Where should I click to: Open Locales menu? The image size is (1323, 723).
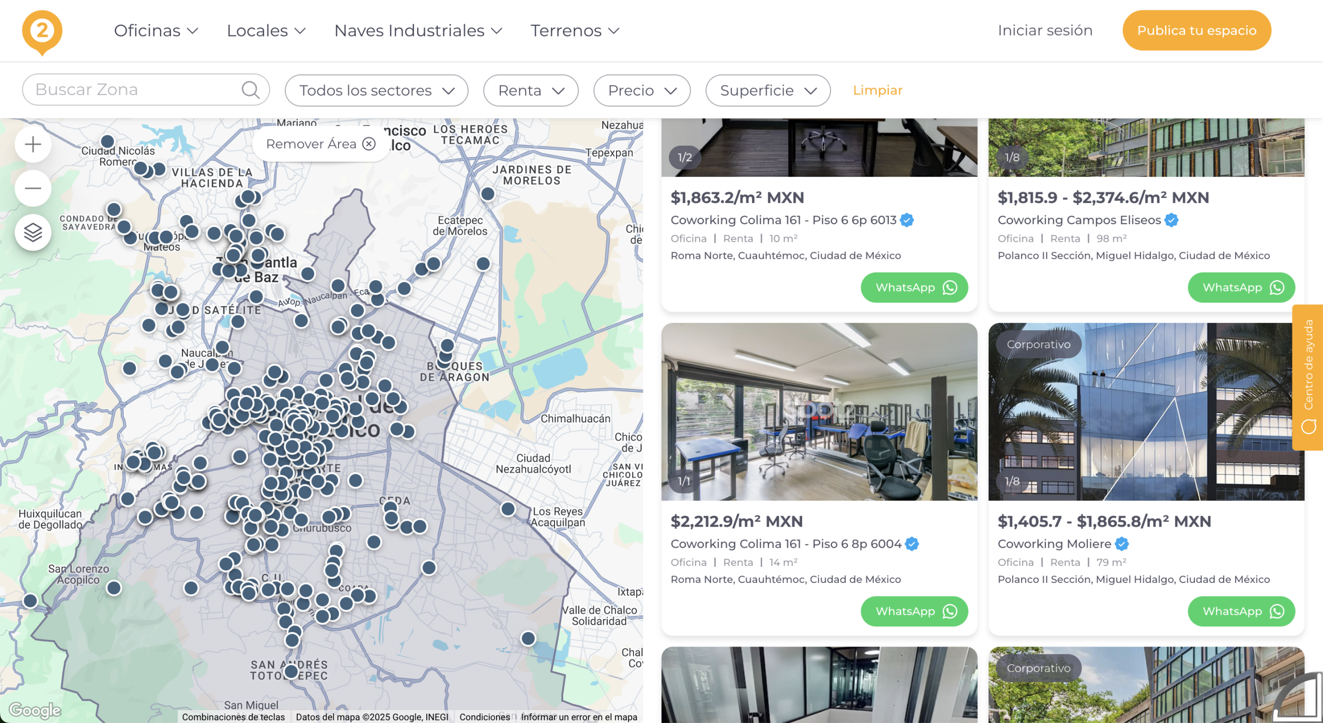(x=266, y=30)
